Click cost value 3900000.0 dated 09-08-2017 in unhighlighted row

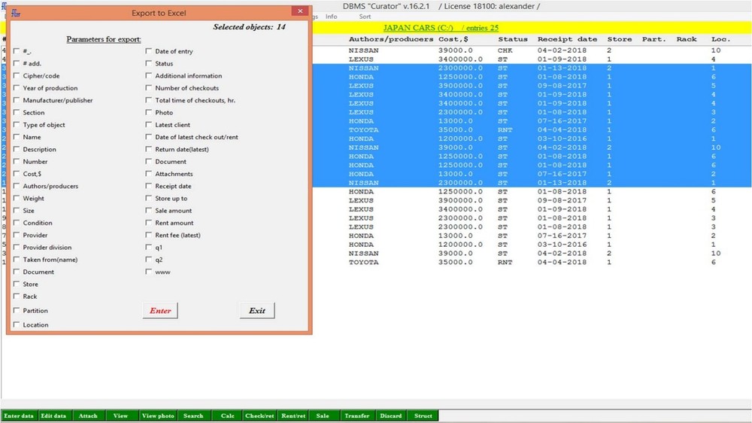[x=460, y=200]
